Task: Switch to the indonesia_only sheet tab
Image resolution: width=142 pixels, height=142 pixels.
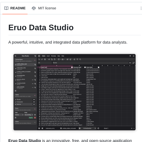Action: [x=50, y=128]
